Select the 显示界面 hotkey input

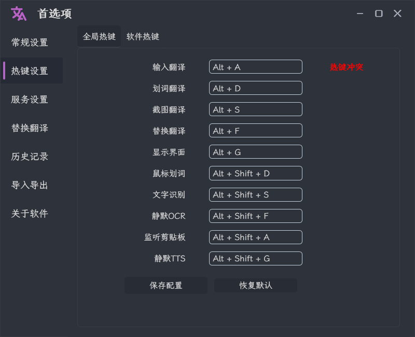coord(256,152)
